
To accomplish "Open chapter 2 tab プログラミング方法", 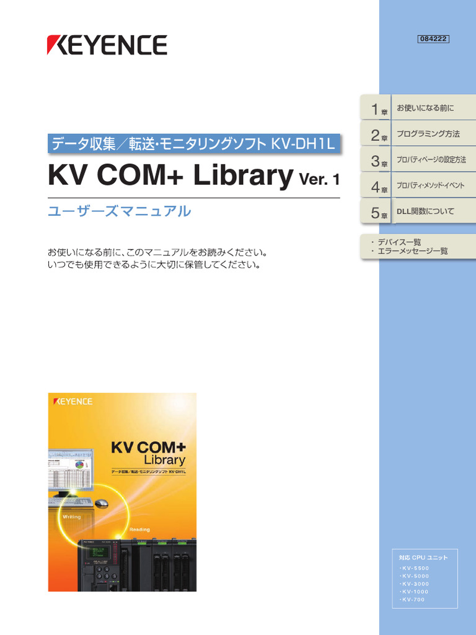I will [x=418, y=133].
